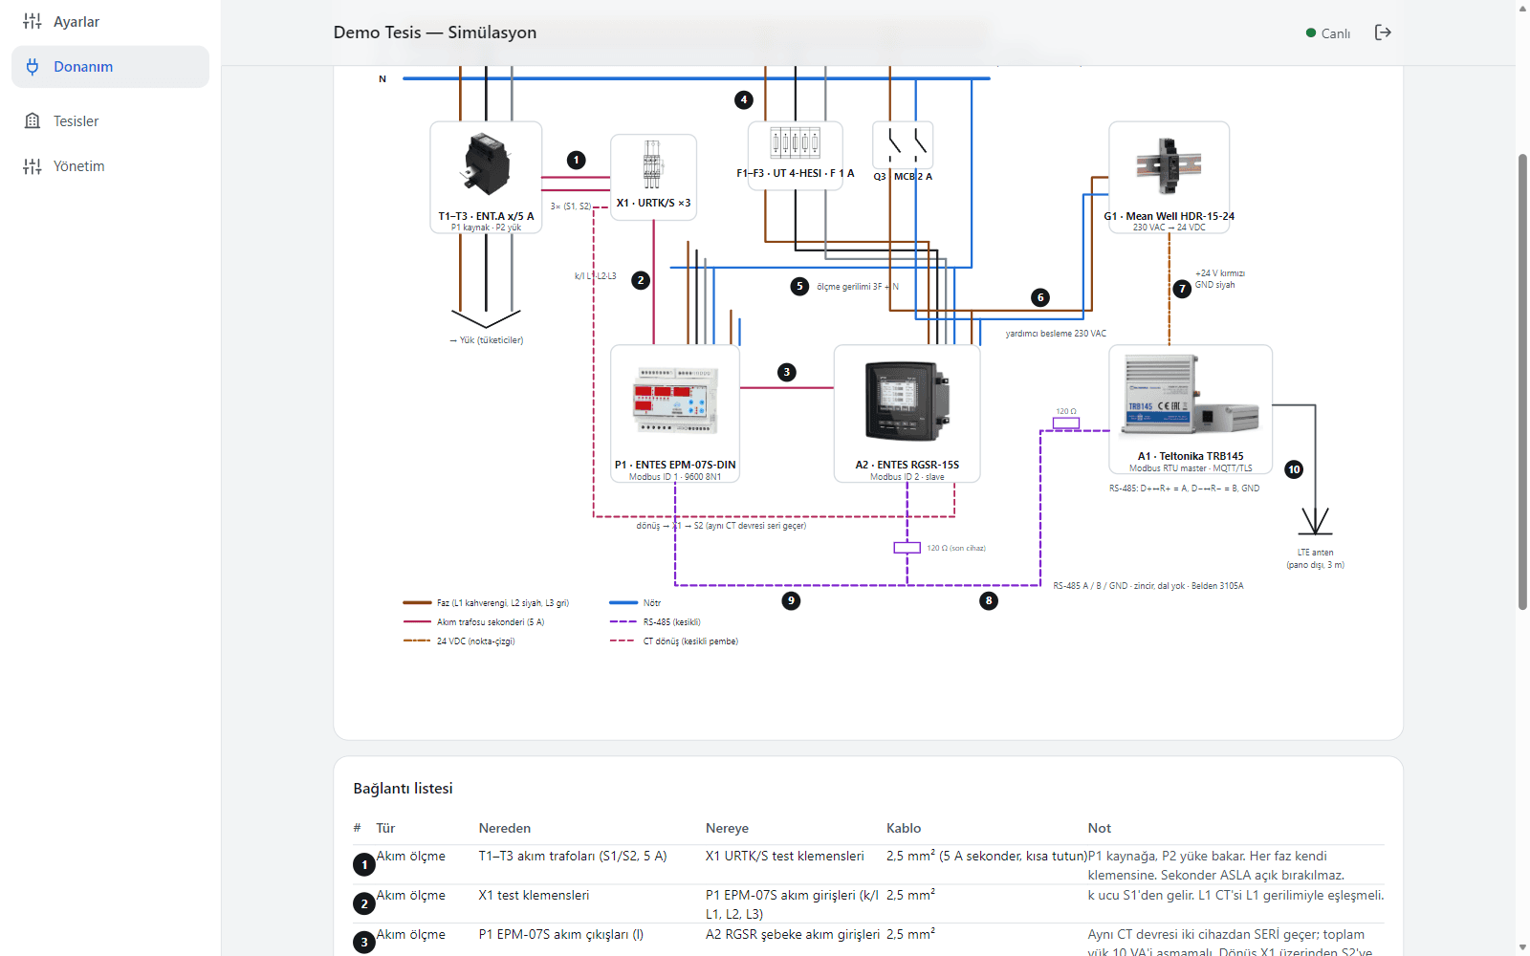Click the page vertical scrollbar
The width and height of the screenshot is (1530, 956).
(1522, 382)
